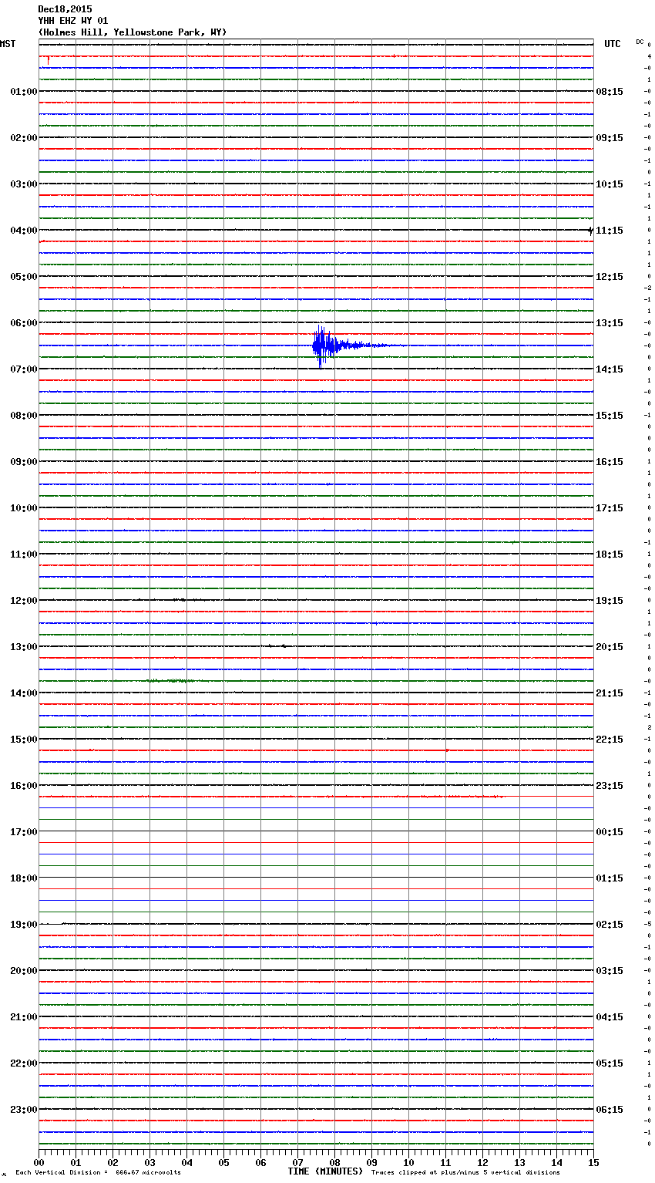Click the 13:00 MST time label
Viewport: 655px width, 1183px height.
pyautogui.click(x=23, y=647)
